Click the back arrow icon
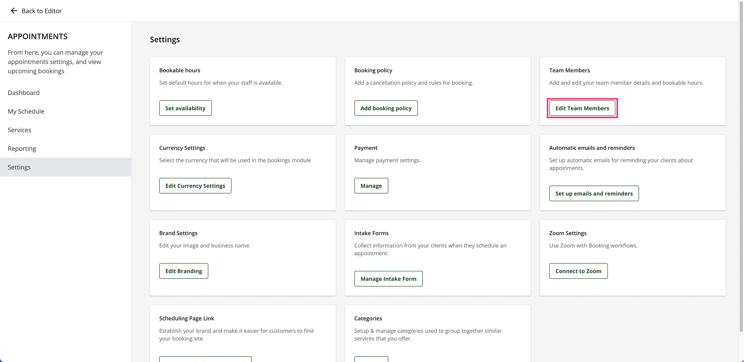Viewport: 744px width, 362px height. click(x=14, y=11)
